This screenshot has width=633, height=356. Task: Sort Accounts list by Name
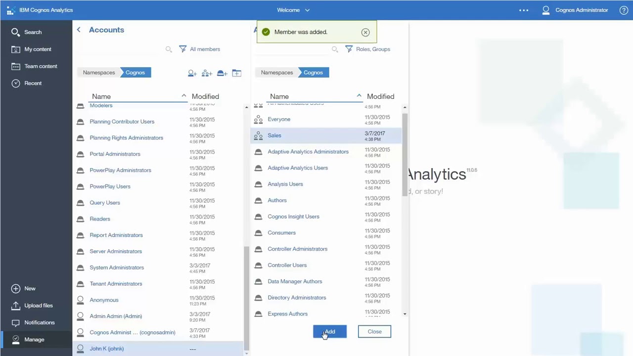[101, 96]
